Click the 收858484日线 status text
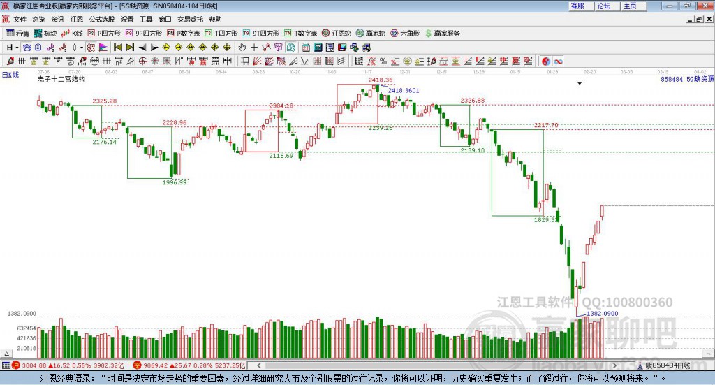 tap(668, 365)
